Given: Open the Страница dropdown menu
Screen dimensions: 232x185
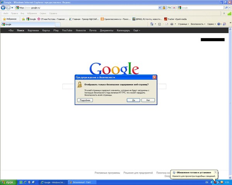Looking at the screenshot, I should click(183, 24).
